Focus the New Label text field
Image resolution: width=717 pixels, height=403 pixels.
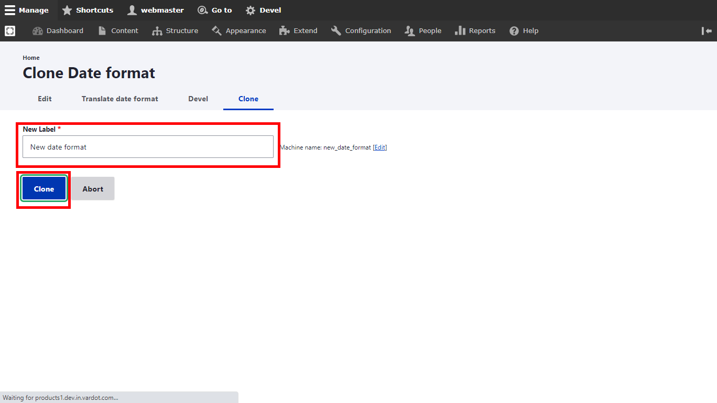click(148, 147)
